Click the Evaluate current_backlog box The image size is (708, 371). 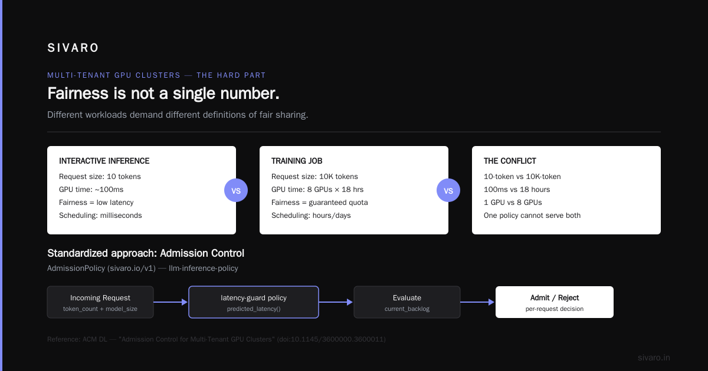pyautogui.click(x=407, y=302)
